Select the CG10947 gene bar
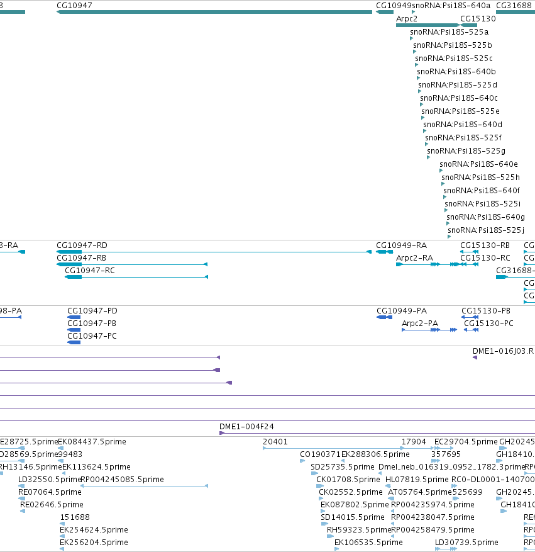This screenshot has height=552, width=535. tap(214, 12)
